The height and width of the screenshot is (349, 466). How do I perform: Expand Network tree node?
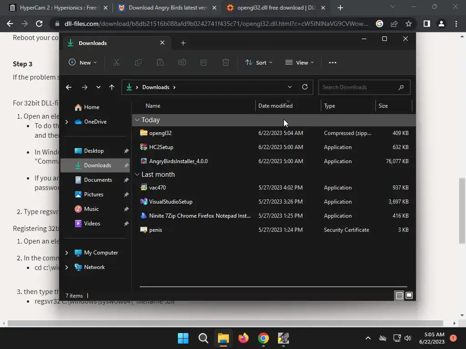(x=66, y=267)
